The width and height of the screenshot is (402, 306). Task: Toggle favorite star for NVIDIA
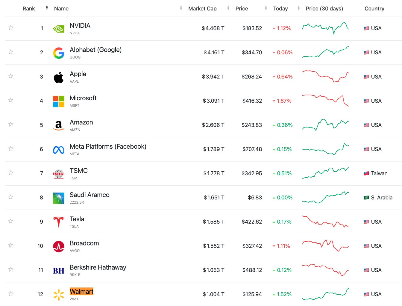point(11,28)
